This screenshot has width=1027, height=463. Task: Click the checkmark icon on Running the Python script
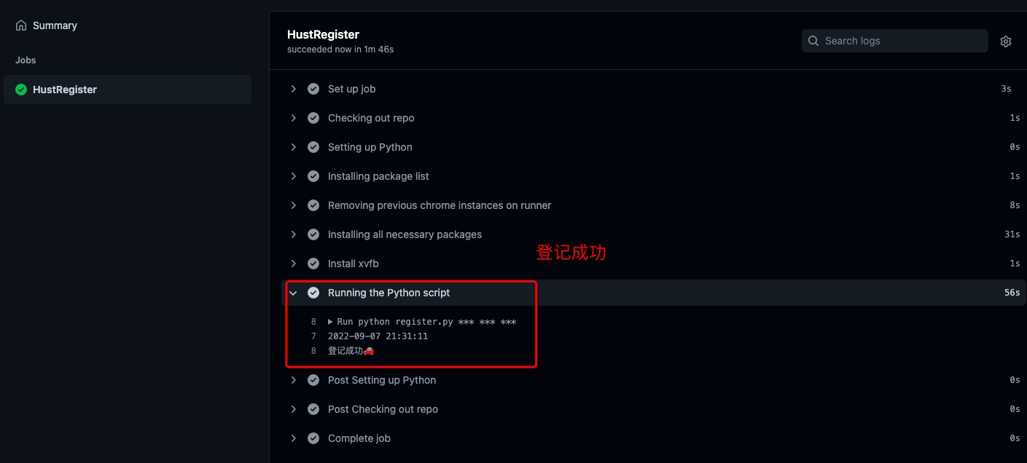pyautogui.click(x=313, y=292)
